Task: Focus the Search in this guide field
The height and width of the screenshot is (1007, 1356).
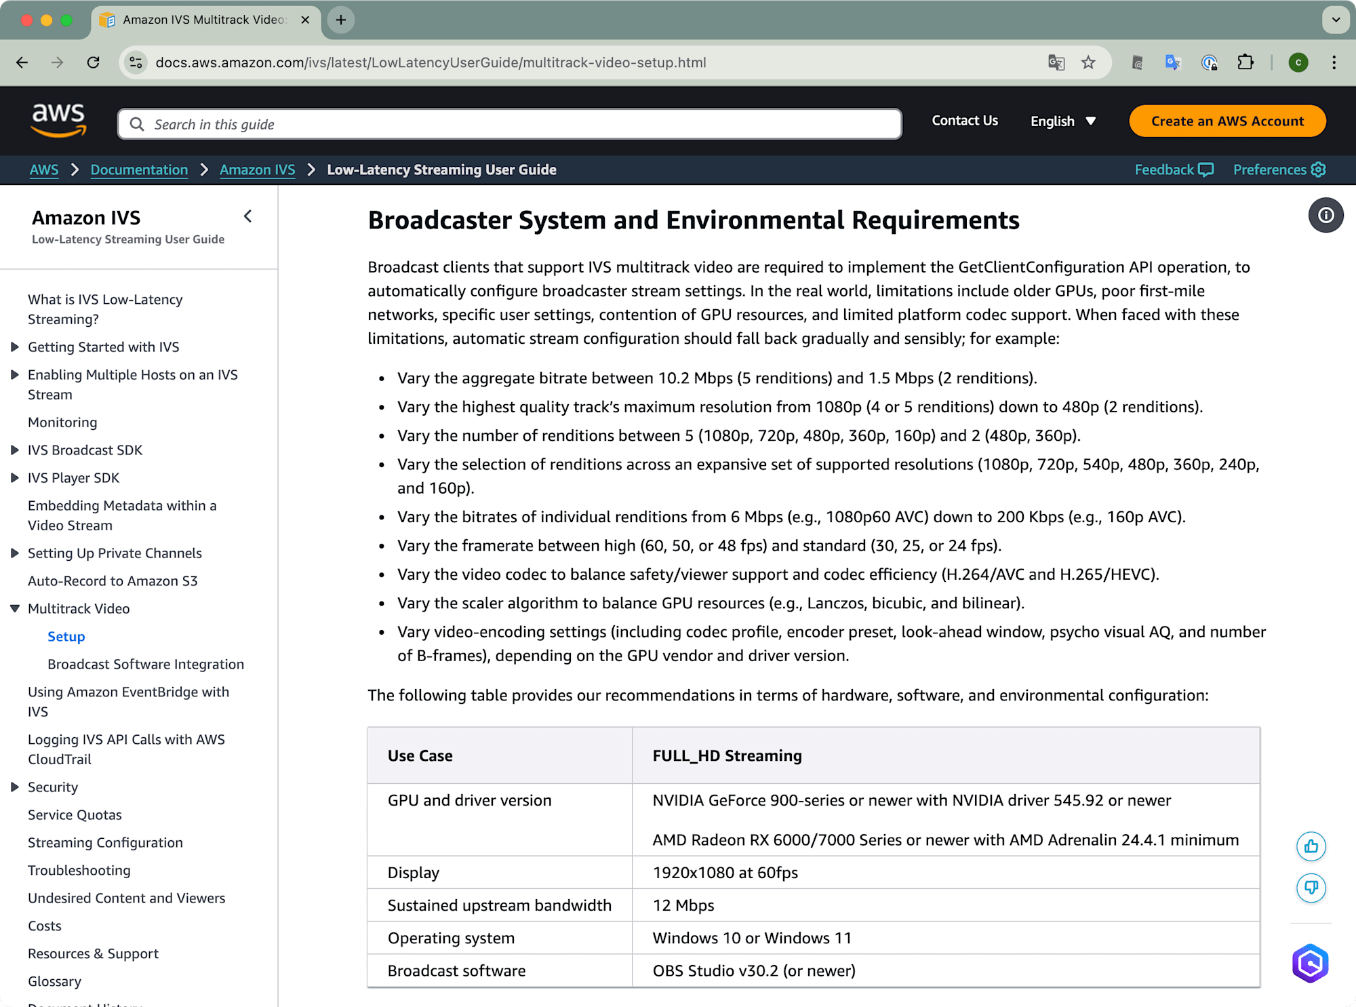Action: click(510, 124)
